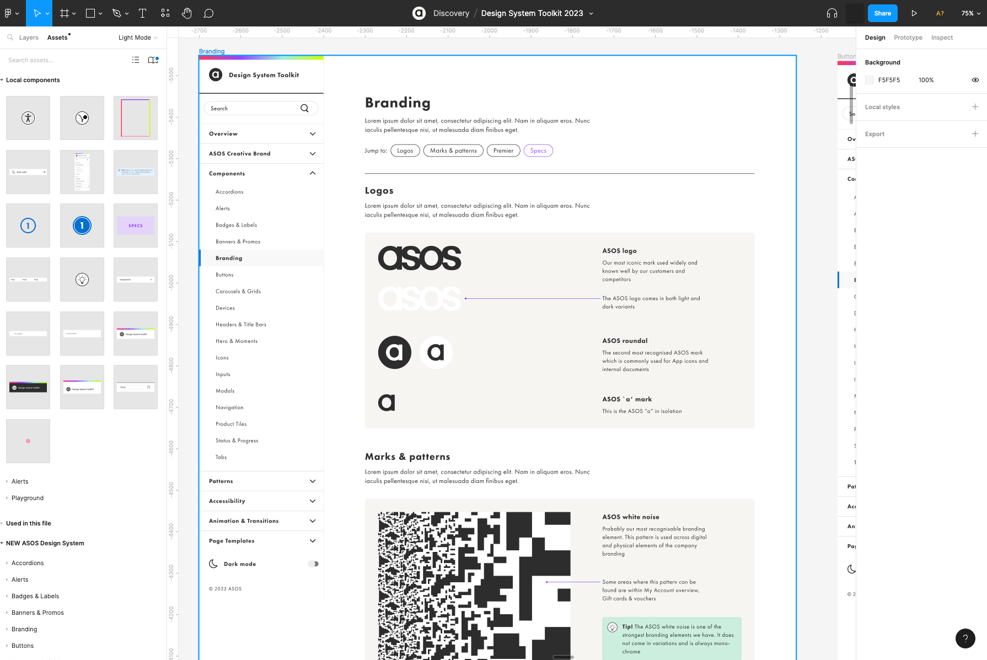Click the blue Share button
Image resolution: width=987 pixels, height=660 pixels.
point(882,13)
